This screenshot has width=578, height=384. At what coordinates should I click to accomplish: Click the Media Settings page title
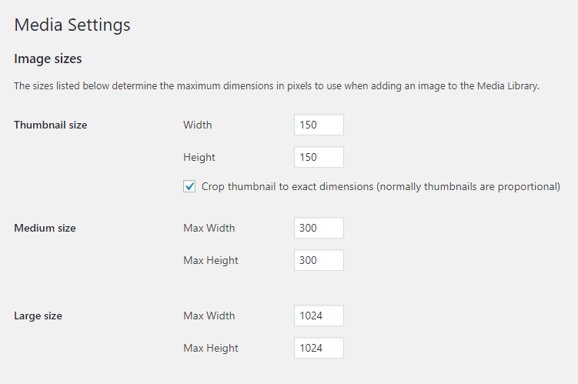72,25
